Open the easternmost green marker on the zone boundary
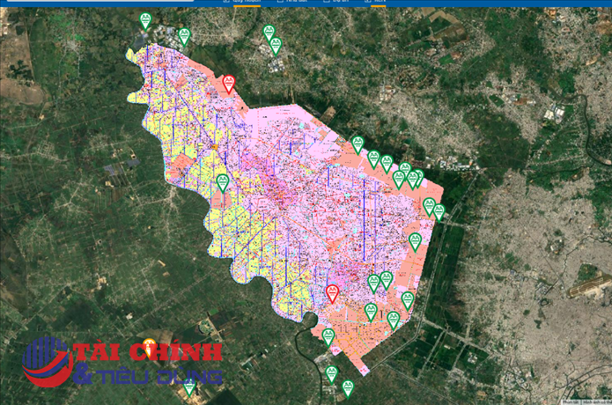 pyautogui.click(x=439, y=211)
